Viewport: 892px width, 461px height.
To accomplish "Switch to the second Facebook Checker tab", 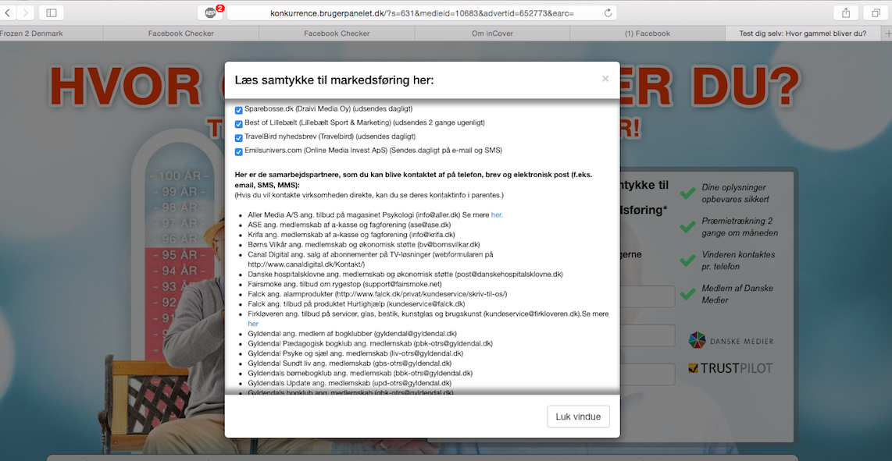I will [337, 34].
